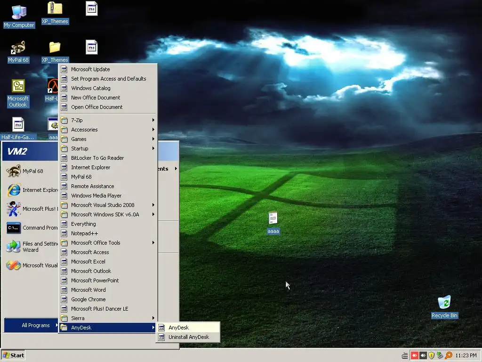Select the XP_Themes zip archive on the desktop
The height and width of the screenshot is (362, 482).
55,13
